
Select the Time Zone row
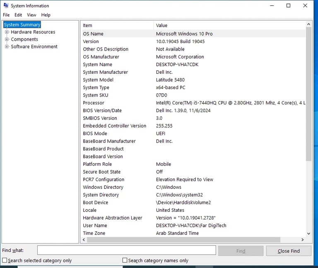pyautogui.click(x=193, y=233)
